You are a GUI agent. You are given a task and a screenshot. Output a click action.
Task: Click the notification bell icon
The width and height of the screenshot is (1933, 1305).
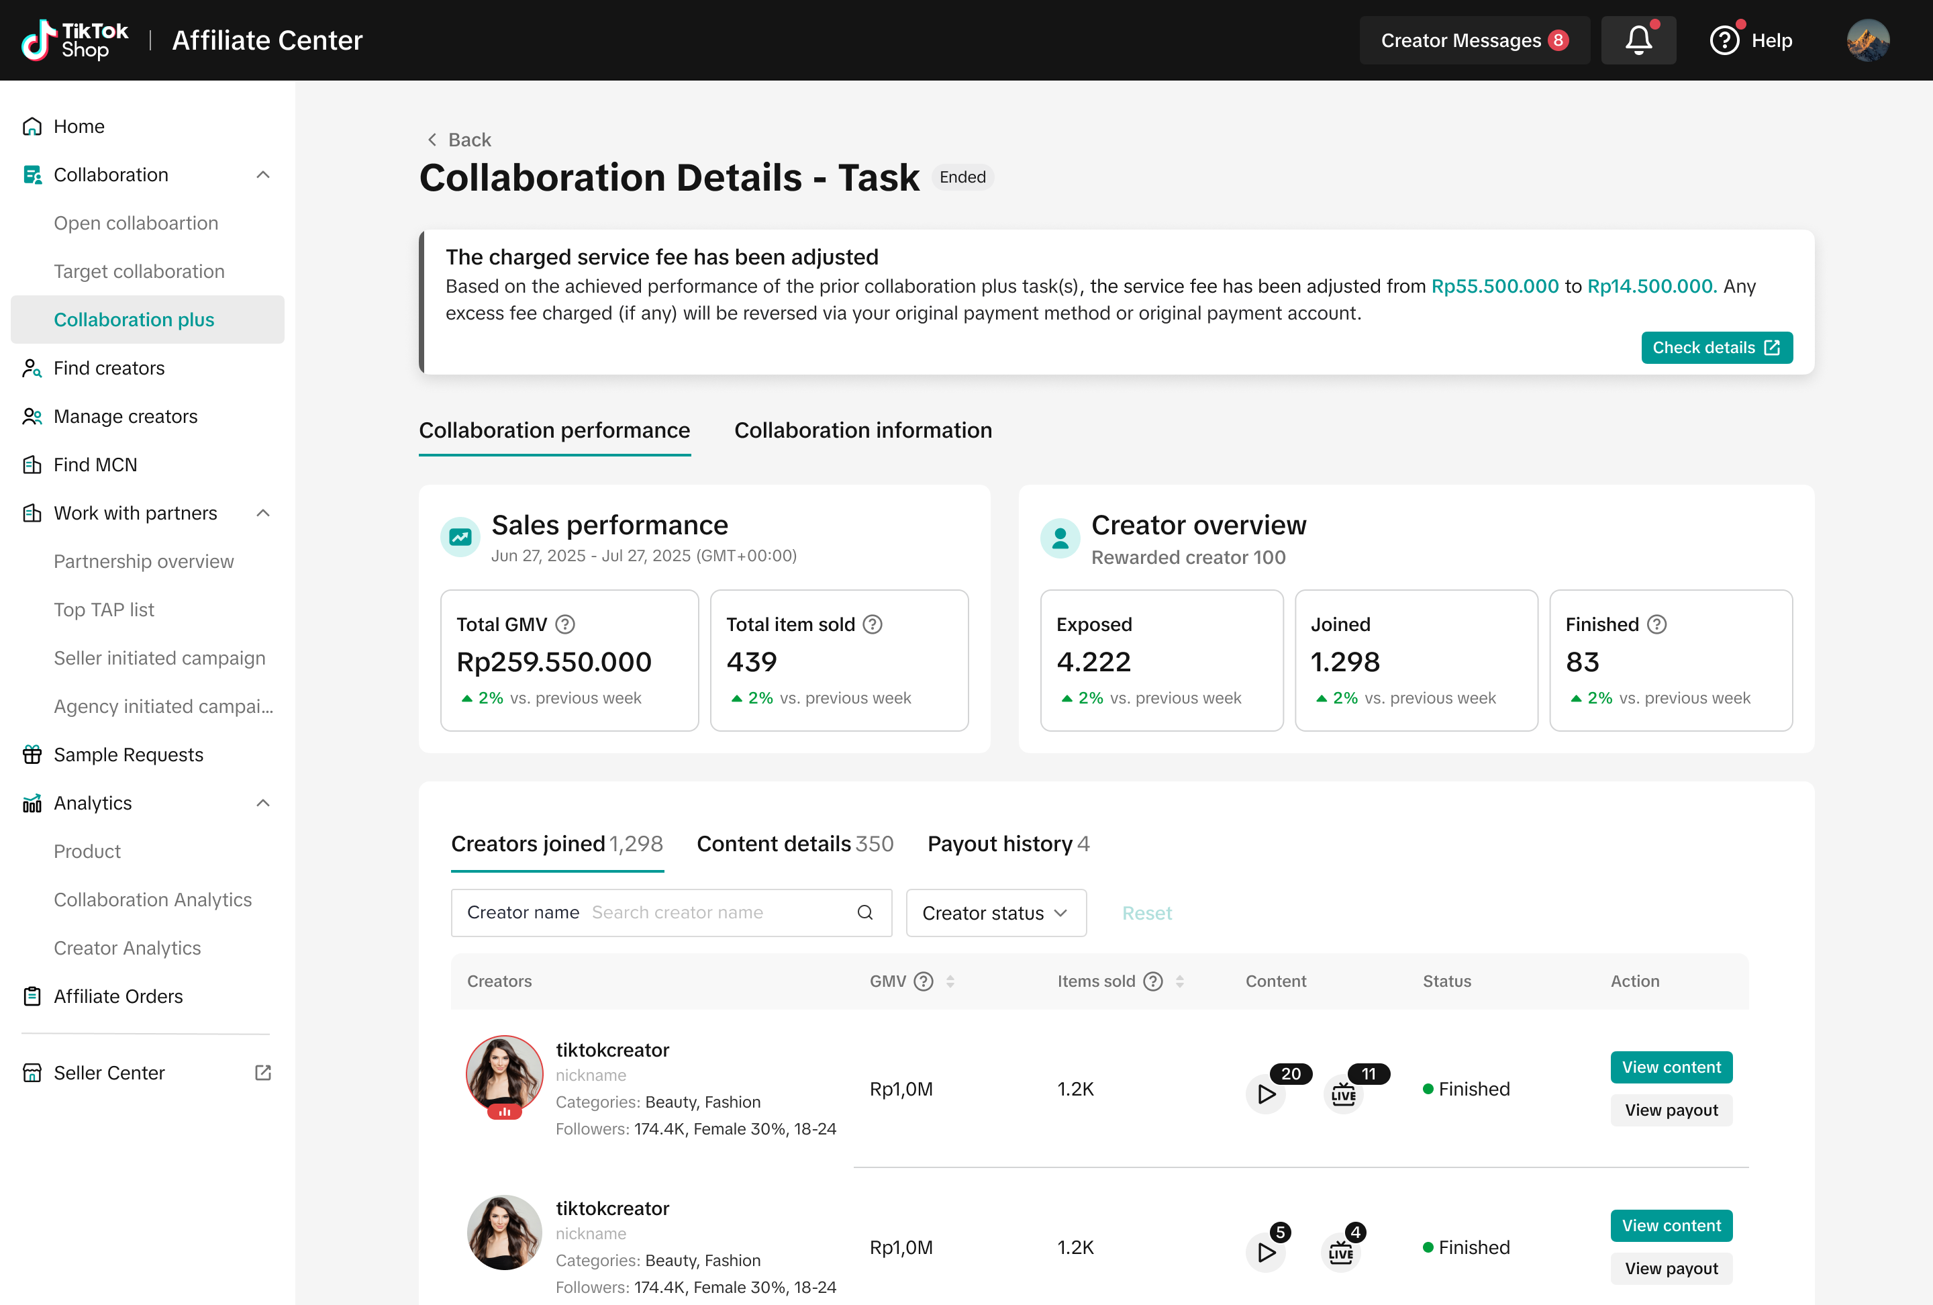(1637, 40)
